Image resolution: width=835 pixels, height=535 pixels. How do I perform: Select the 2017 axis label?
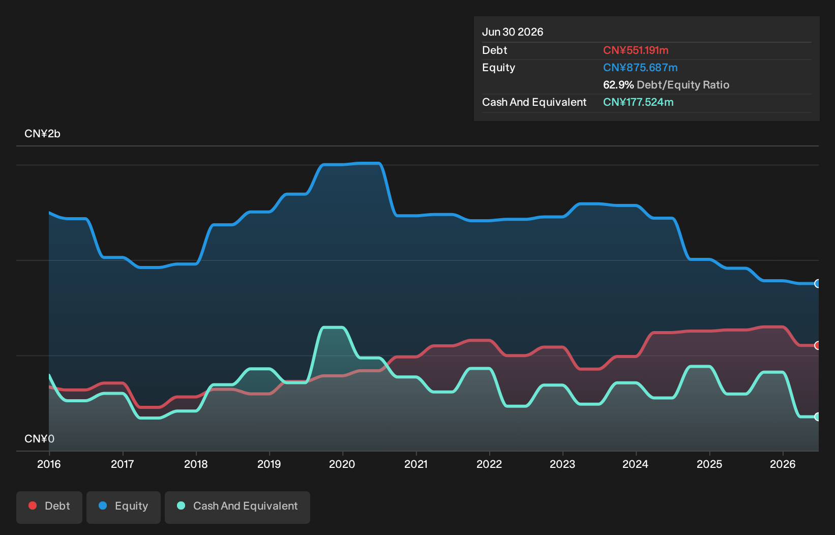coord(123,464)
